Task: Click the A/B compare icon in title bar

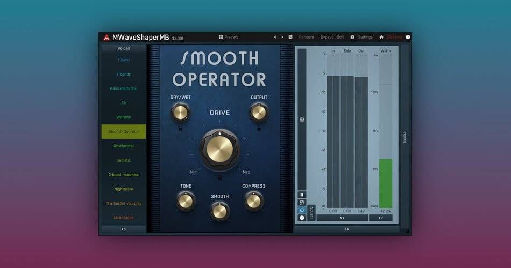Action: (x=290, y=37)
